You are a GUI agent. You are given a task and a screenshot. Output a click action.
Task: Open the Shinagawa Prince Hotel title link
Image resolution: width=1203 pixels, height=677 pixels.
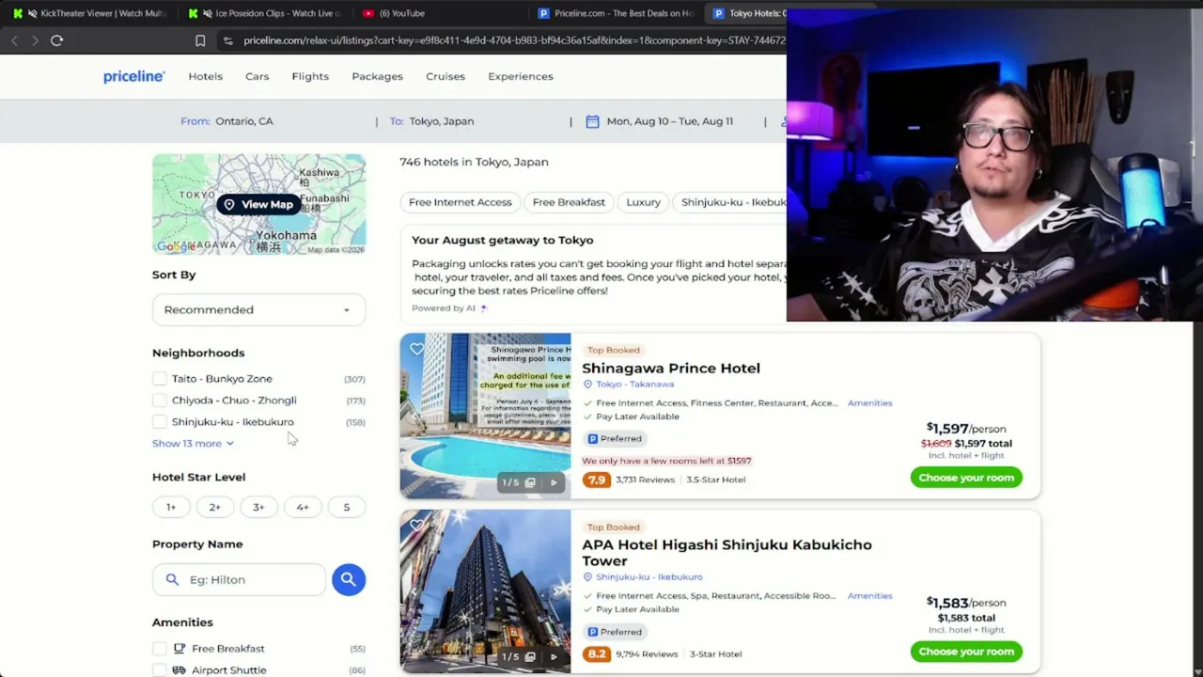tap(671, 368)
